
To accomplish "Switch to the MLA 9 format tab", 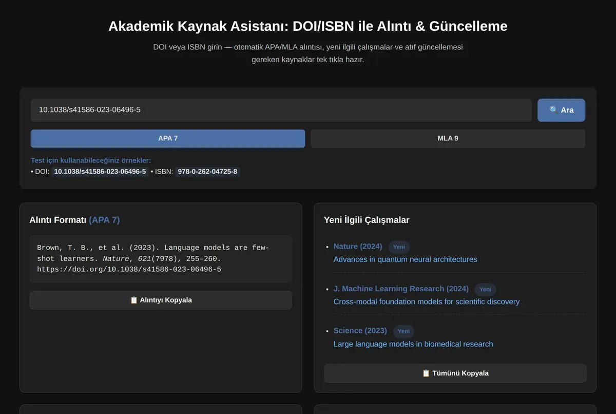I will [448, 138].
